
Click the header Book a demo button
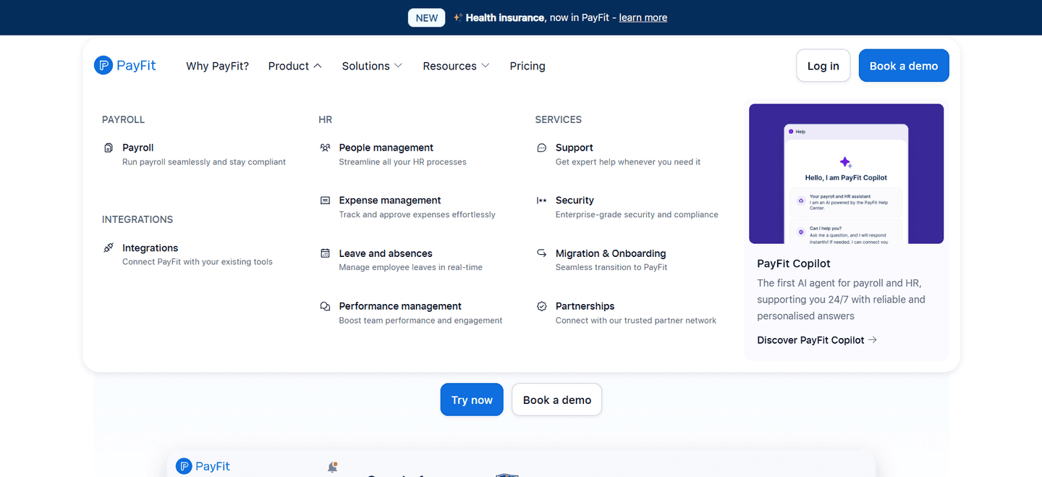pyautogui.click(x=904, y=66)
